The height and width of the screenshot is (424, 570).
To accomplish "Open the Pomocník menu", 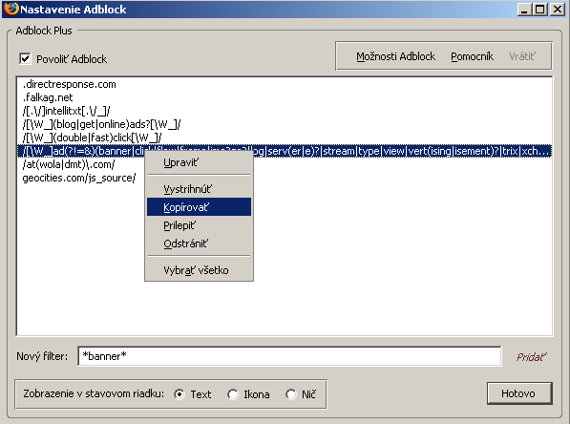I will [472, 56].
